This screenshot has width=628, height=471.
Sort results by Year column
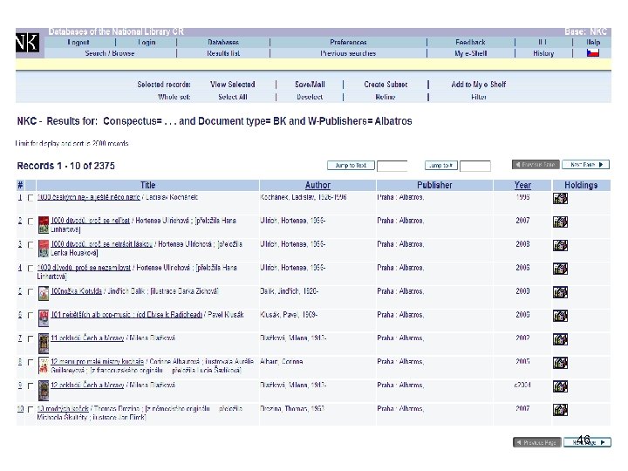coord(522,185)
